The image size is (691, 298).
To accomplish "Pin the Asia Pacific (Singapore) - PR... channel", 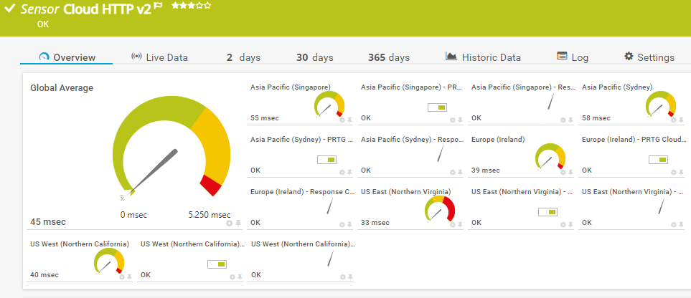I will 460,120.
